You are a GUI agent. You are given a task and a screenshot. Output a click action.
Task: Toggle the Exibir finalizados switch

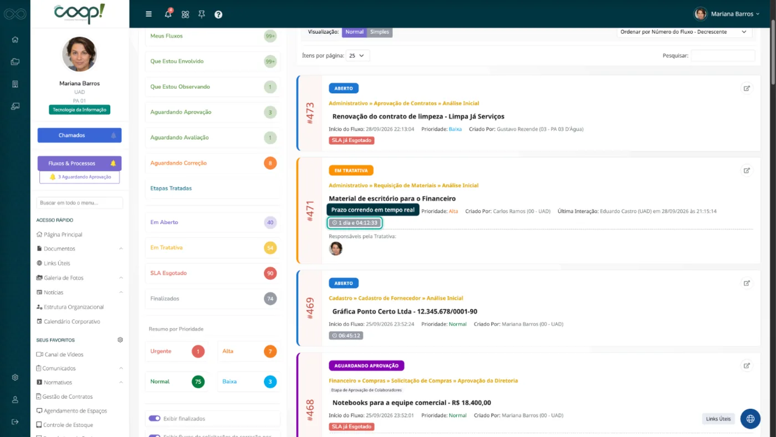pyautogui.click(x=155, y=419)
